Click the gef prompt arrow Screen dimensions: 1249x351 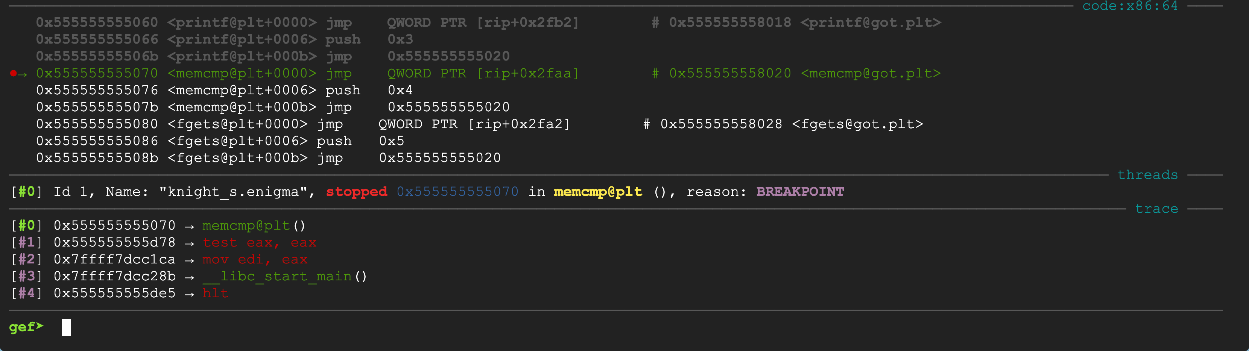40,326
